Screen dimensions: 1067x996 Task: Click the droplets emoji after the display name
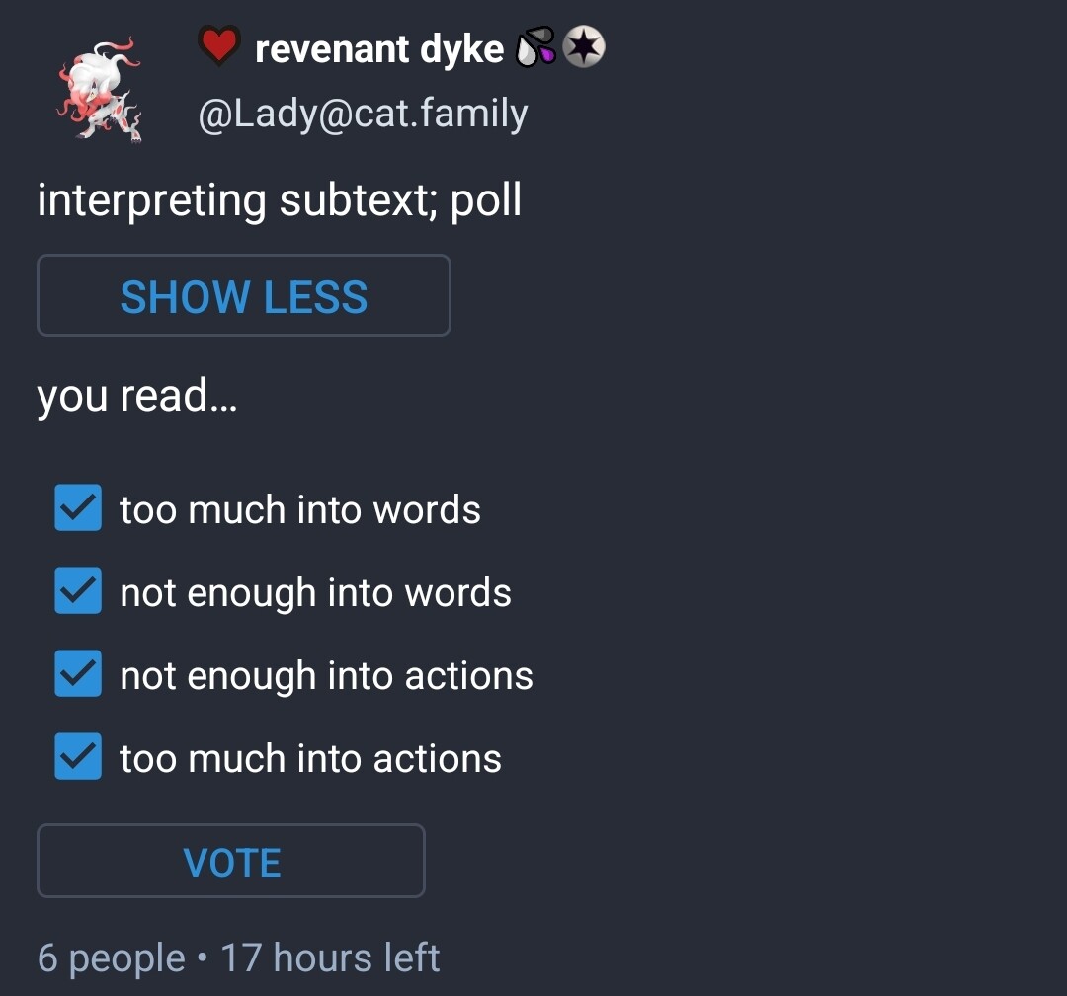tap(535, 47)
